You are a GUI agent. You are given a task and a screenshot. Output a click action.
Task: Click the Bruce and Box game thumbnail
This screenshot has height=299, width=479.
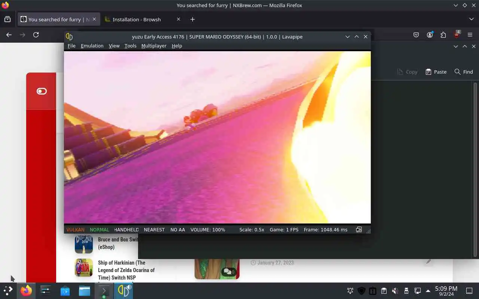[84, 244]
